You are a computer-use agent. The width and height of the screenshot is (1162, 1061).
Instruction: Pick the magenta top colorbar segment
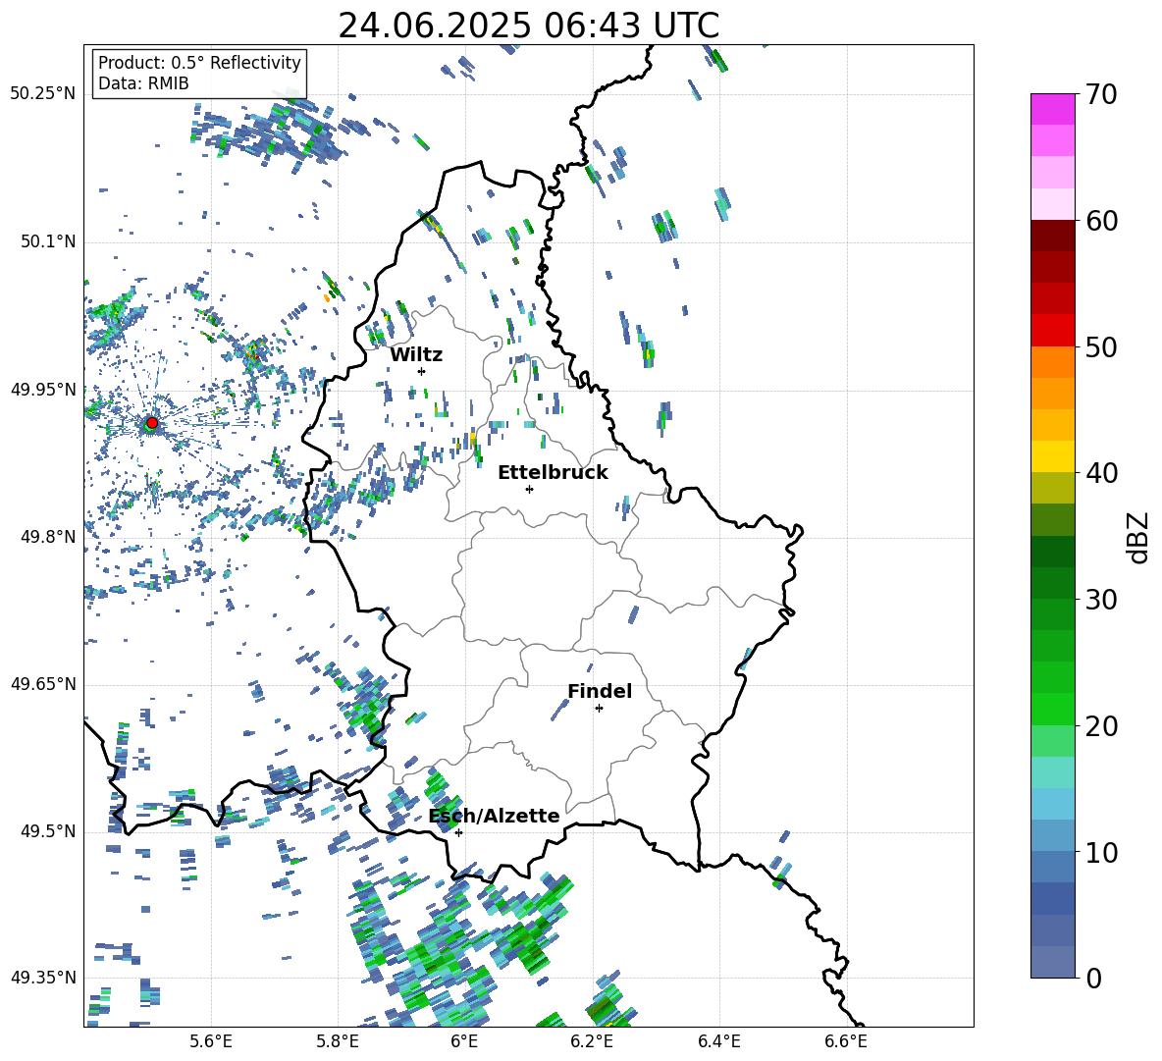(x=1052, y=109)
